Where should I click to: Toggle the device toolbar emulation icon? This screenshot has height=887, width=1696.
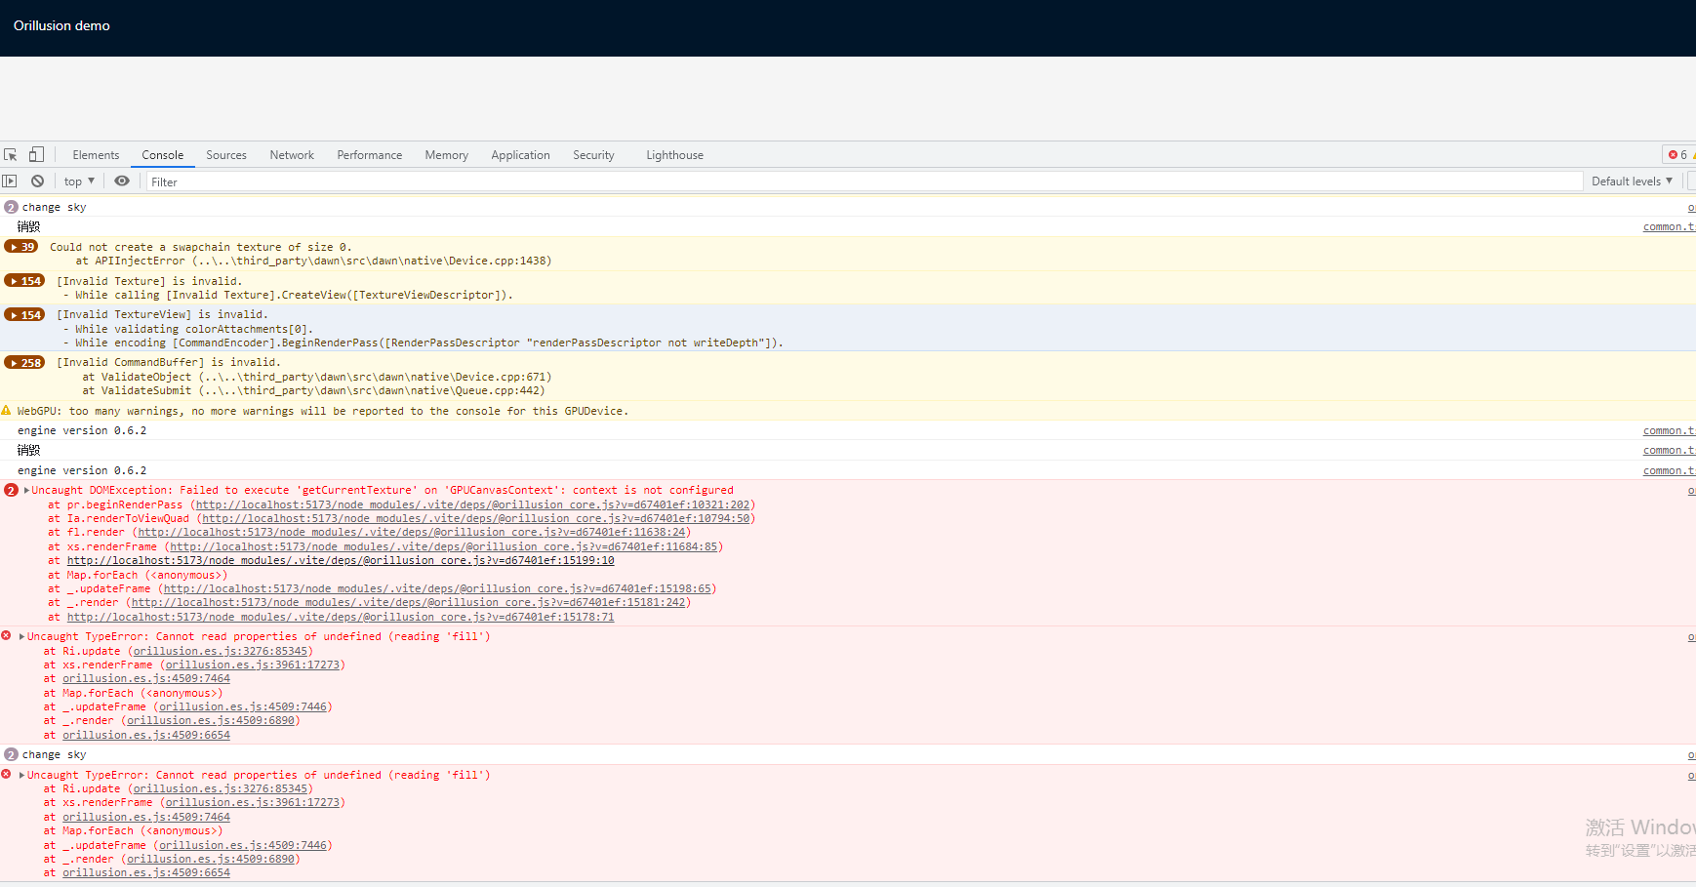[x=36, y=154]
